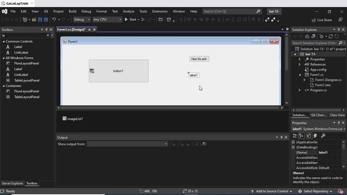Click the 'Hien thi anh' button on the form
347x195 pixels.
point(199,59)
